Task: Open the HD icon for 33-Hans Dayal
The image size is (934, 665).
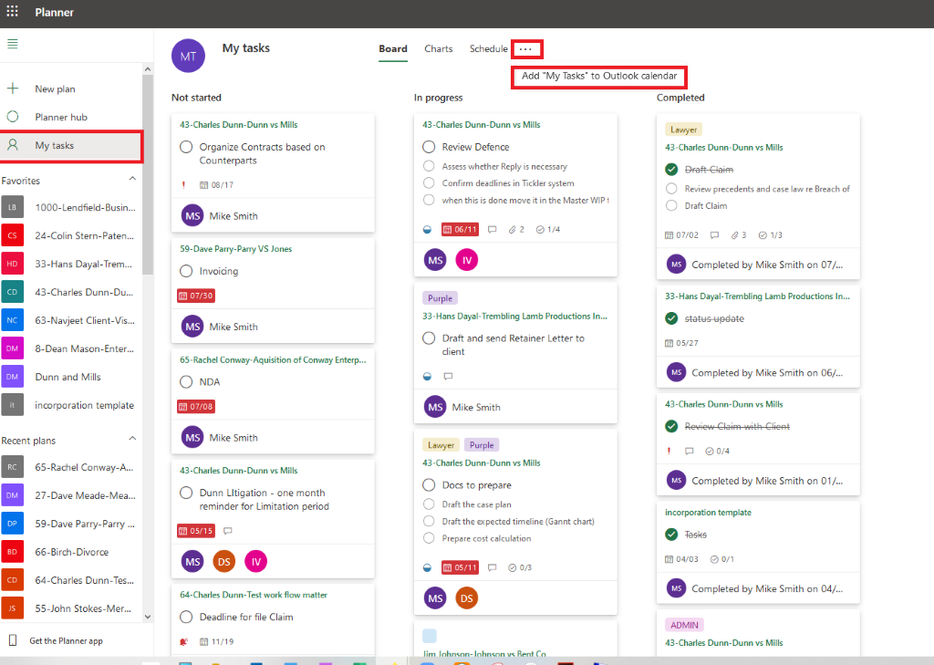Action: click(13, 264)
